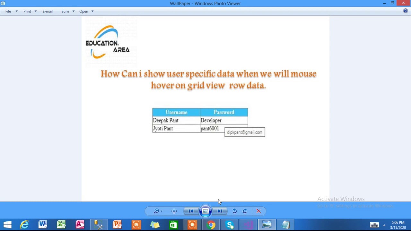
Task: Expand the Burn dropdown arrow
Action: [x=73, y=11]
